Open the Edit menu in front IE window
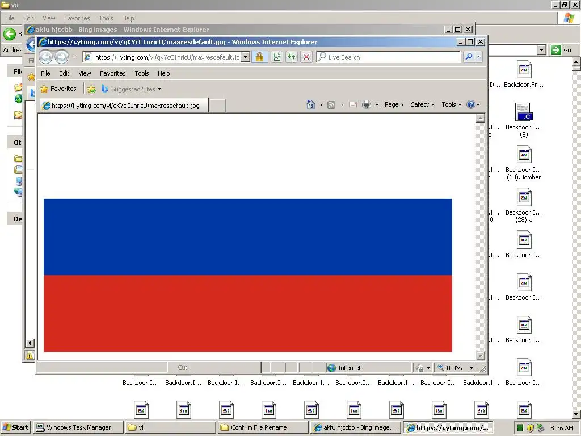581x436 pixels. (64, 73)
